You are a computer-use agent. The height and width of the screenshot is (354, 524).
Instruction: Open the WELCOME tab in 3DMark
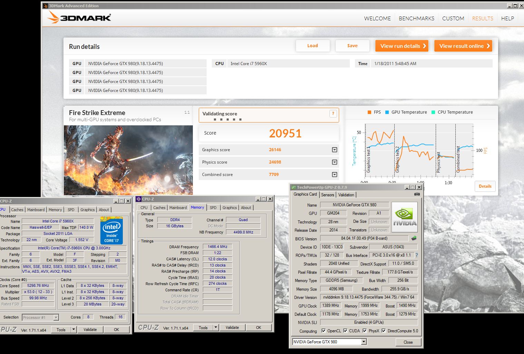pyautogui.click(x=377, y=18)
